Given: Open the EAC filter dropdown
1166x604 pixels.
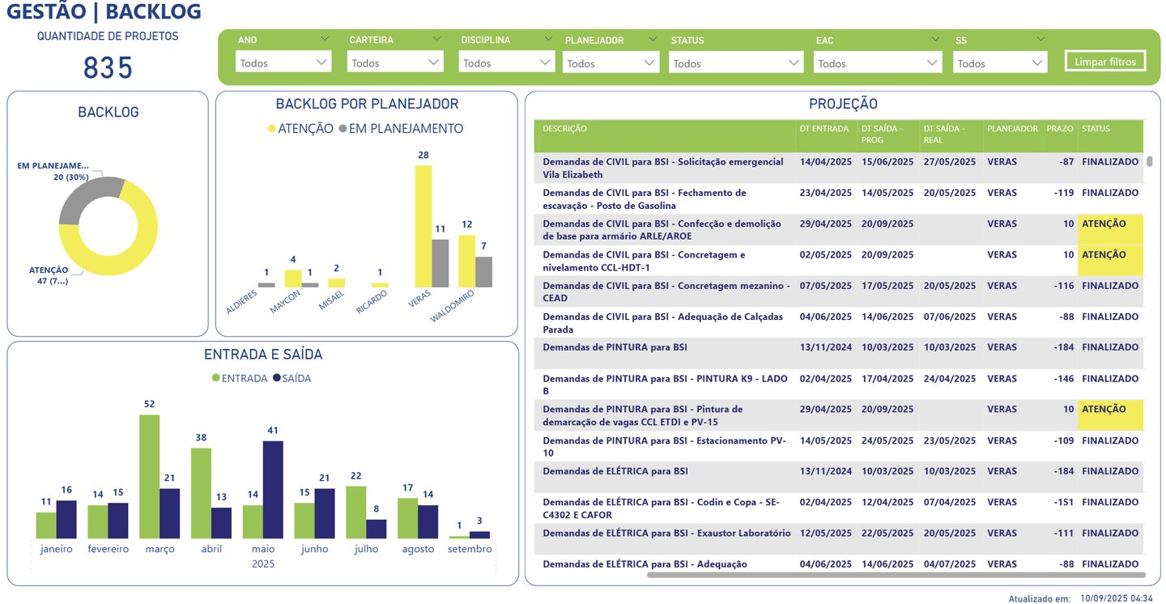Looking at the screenshot, I should (878, 62).
